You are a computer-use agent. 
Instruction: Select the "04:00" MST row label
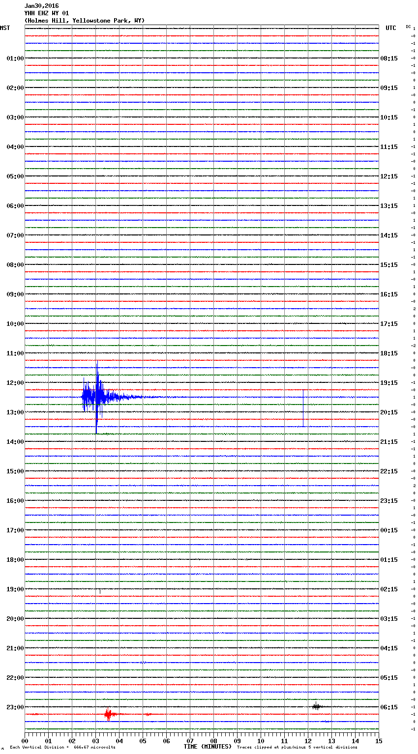[15, 147]
